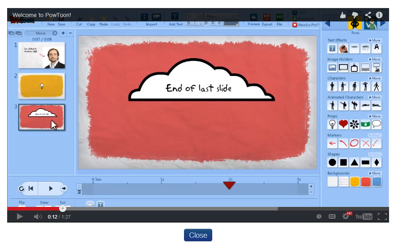Image resolution: width=394 pixels, height=244 pixels.
Task: Share the video
Action: [368, 15]
